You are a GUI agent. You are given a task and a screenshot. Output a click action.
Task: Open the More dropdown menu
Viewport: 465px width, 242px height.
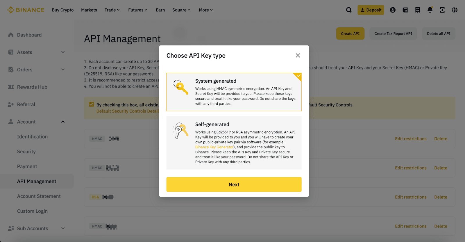(x=206, y=10)
